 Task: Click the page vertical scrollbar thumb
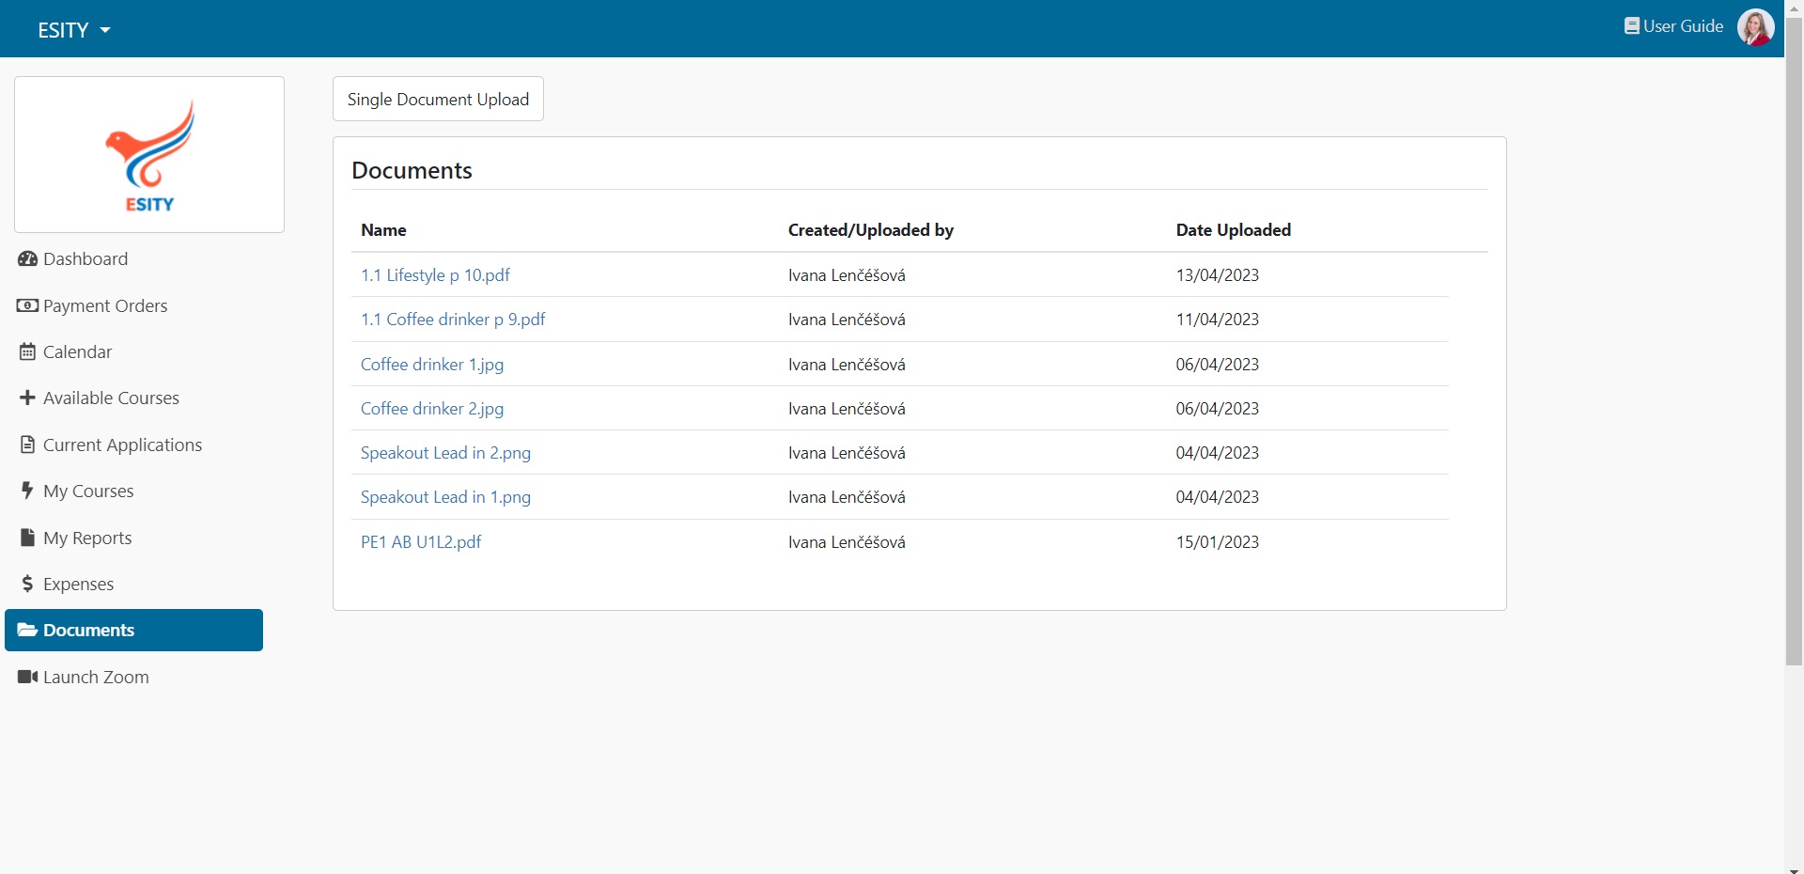point(1794,343)
